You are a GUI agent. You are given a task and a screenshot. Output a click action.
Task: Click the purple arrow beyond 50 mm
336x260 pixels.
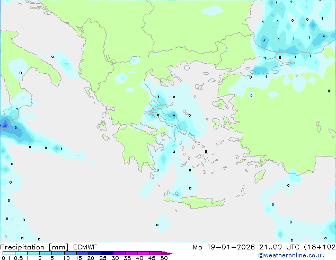tap(168, 253)
